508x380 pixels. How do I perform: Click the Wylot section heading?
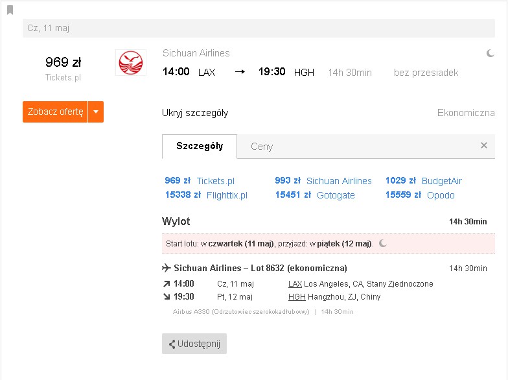(176, 222)
